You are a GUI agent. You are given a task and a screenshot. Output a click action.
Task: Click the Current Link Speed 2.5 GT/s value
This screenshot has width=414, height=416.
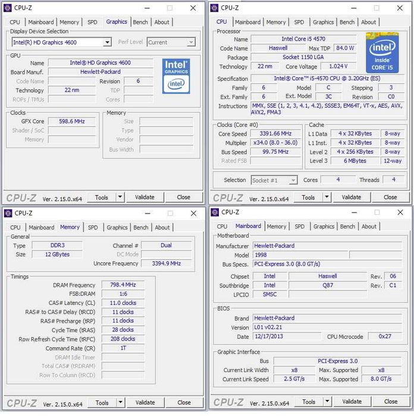coord(294,379)
